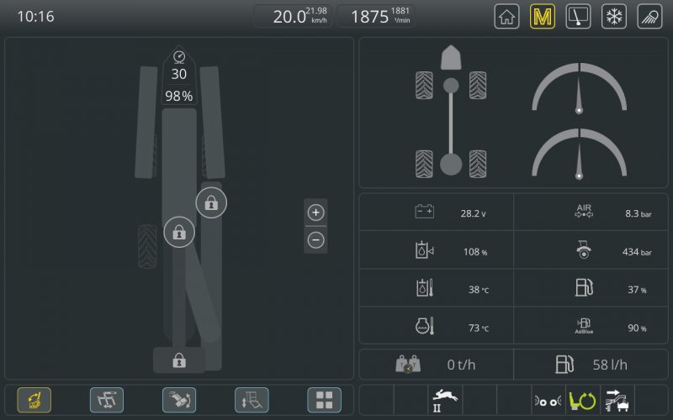The width and height of the screenshot is (673, 420).
Task: Toggle the middle padlock on the conveyor arm
Action: (x=179, y=233)
